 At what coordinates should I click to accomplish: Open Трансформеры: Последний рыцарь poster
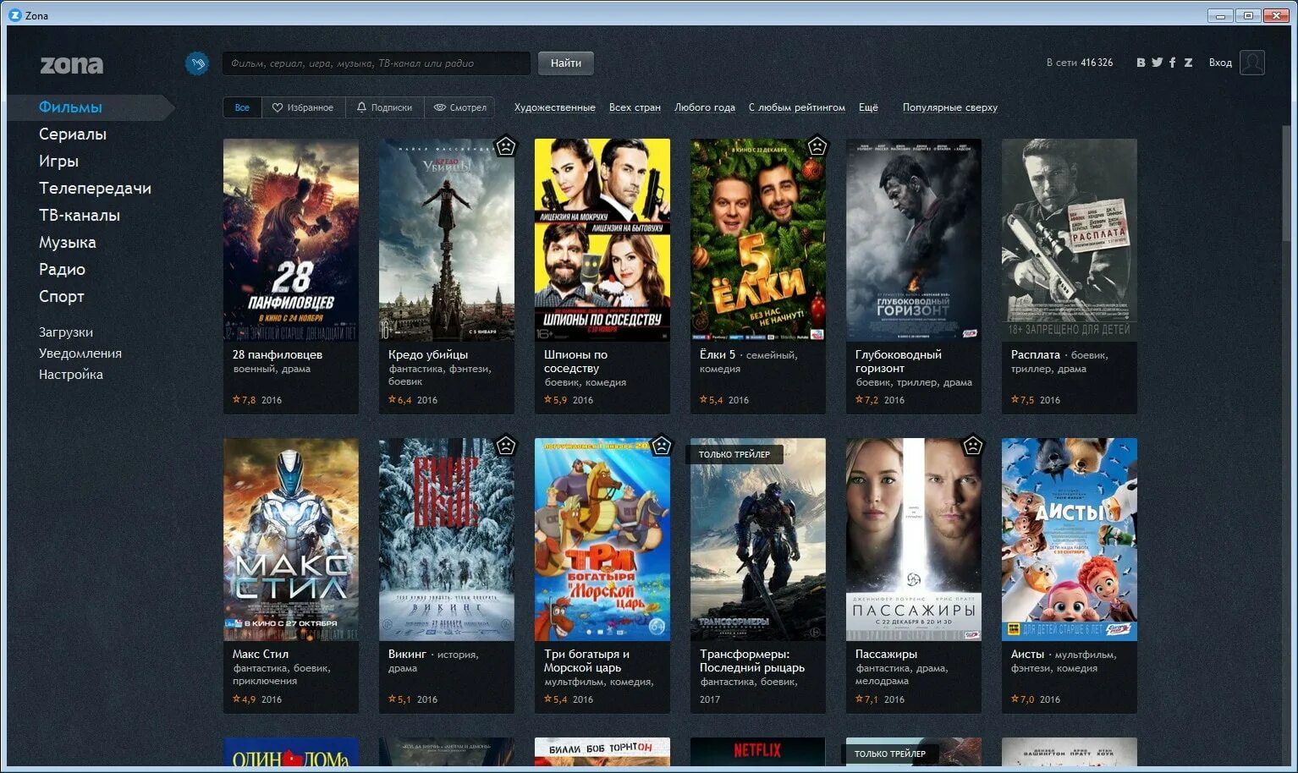pyautogui.click(x=758, y=540)
